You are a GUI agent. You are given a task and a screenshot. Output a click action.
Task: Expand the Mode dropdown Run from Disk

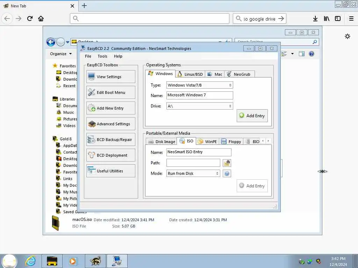click(193, 173)
